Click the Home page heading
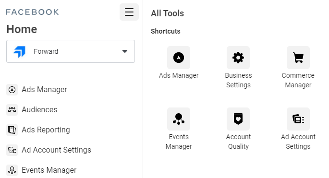Image resolution: width=329 pixels, height=178 pixels. coord(22,29)
